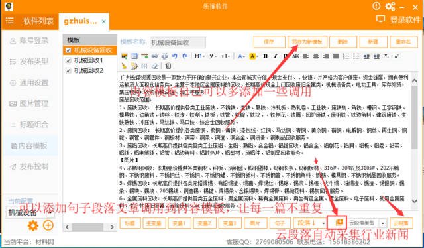Open the 标题组合 sidebar item

(x=29, y=124)
